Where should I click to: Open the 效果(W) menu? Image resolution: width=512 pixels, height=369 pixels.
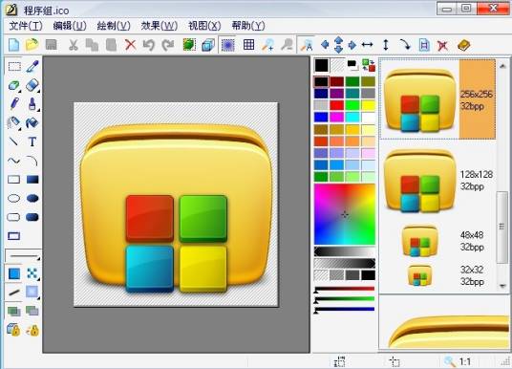point(160,26)
